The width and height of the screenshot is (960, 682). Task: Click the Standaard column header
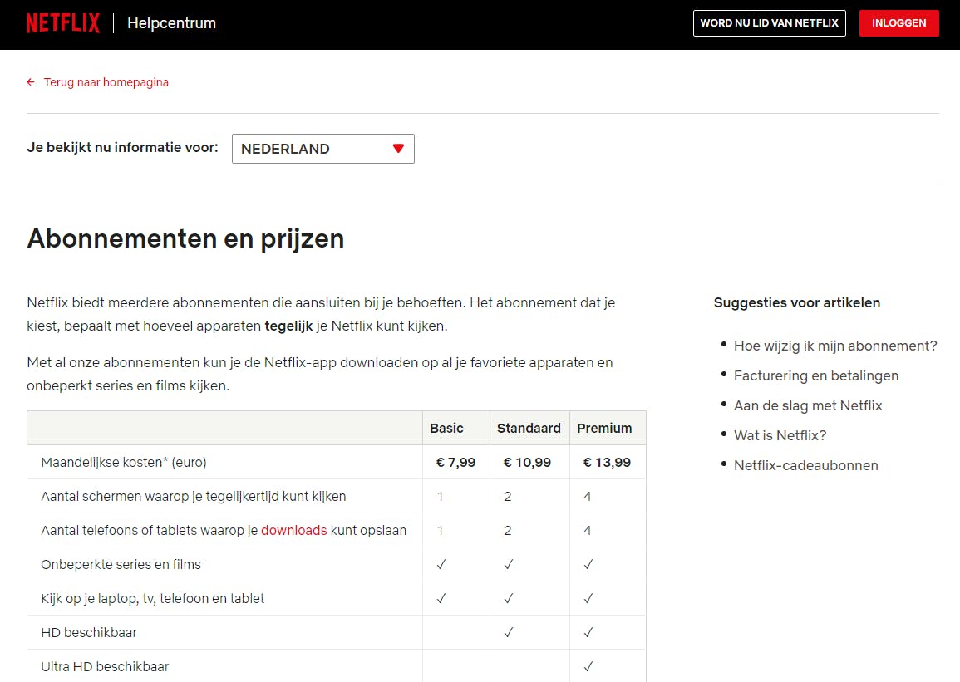click(x=529, y=428)
